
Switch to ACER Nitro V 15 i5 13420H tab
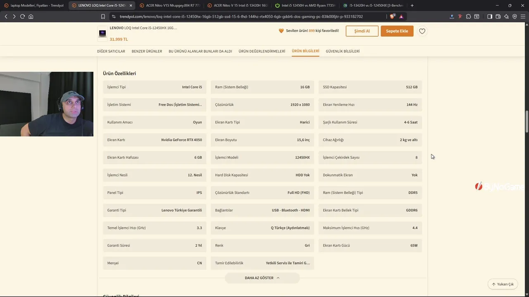tap(237, 5)
